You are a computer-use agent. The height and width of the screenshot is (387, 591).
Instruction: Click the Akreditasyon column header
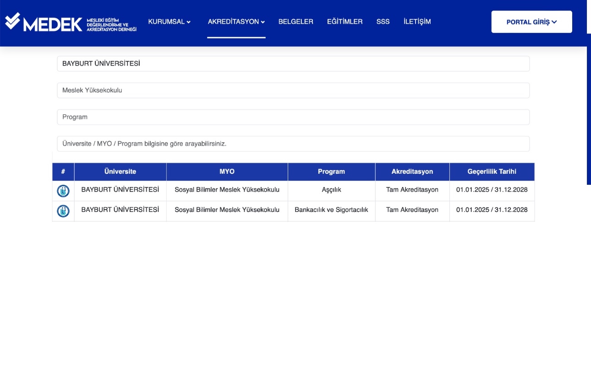(412, 171)
